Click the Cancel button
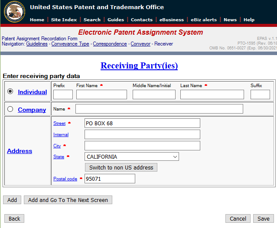Viewport: 277px width, 228px height. [238, 218]
